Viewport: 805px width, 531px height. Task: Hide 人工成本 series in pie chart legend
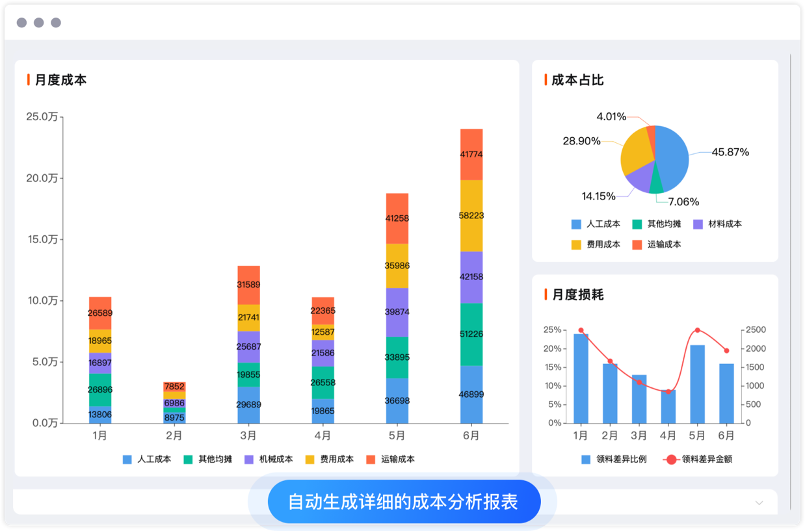coord(576,224)
